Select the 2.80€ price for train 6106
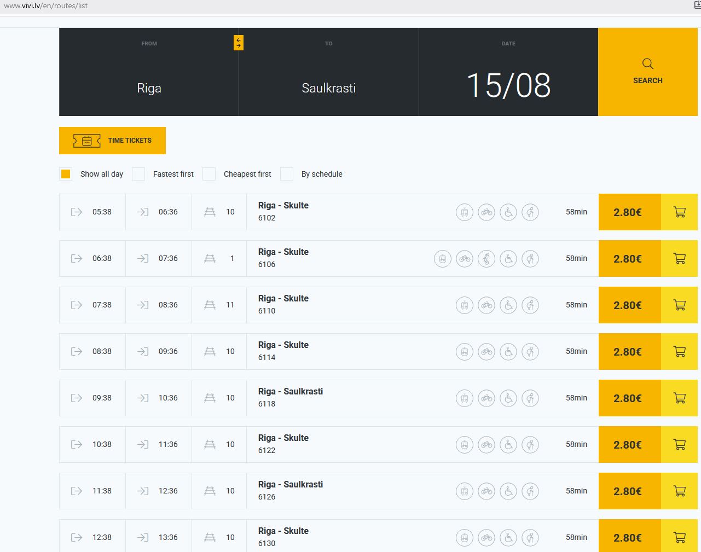The height and width of the screenshot is (552, 701). [x=629, y=258]
